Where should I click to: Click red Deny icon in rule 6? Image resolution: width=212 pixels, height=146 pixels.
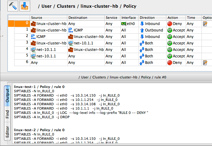click(x=169, y=63)
